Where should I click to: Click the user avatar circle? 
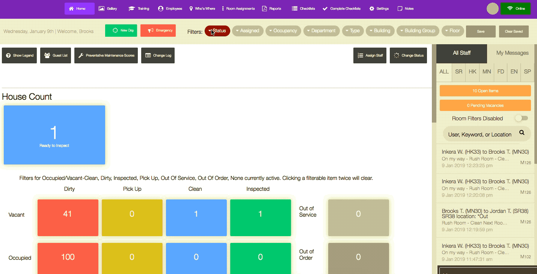(x=492, y=9)
